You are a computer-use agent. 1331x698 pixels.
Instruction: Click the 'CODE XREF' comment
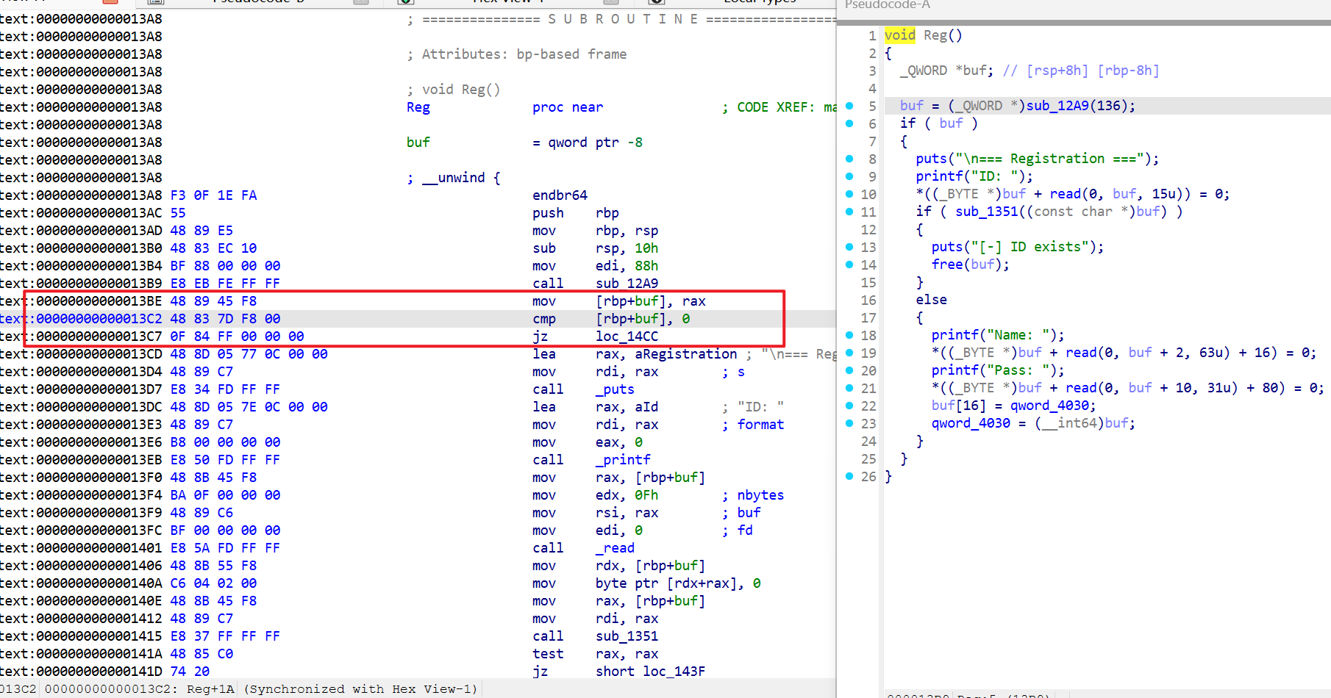(x=779, y=107)
